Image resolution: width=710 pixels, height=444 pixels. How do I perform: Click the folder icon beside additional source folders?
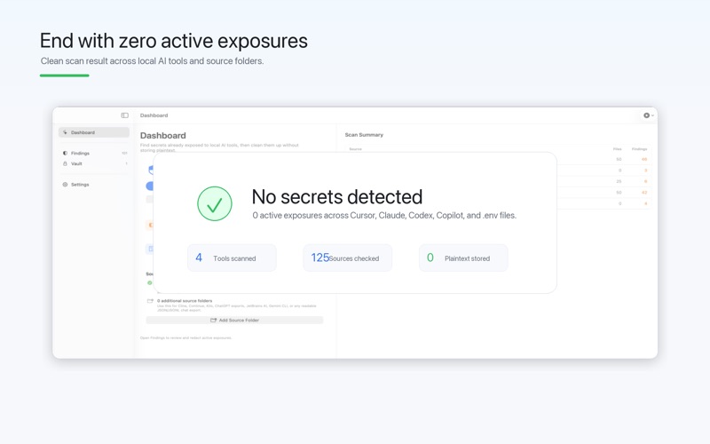(x=150, y=301)
